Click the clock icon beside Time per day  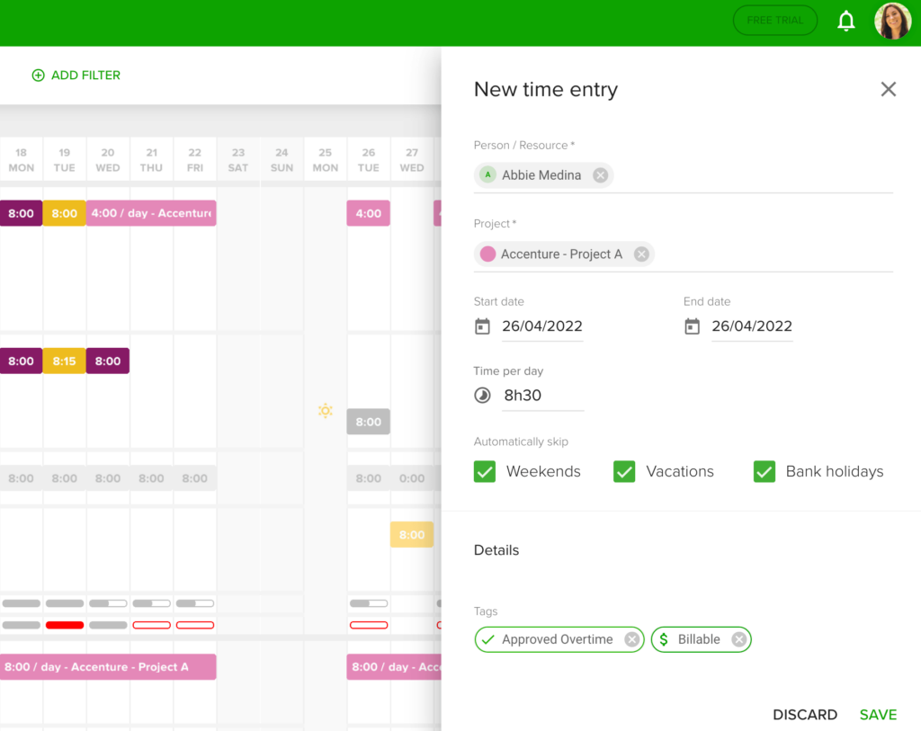click(x=482, y=396)
